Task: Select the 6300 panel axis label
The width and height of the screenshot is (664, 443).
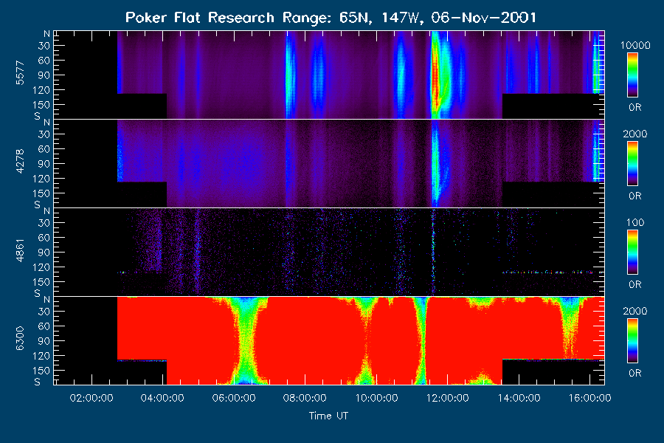Action: (20, 338)
